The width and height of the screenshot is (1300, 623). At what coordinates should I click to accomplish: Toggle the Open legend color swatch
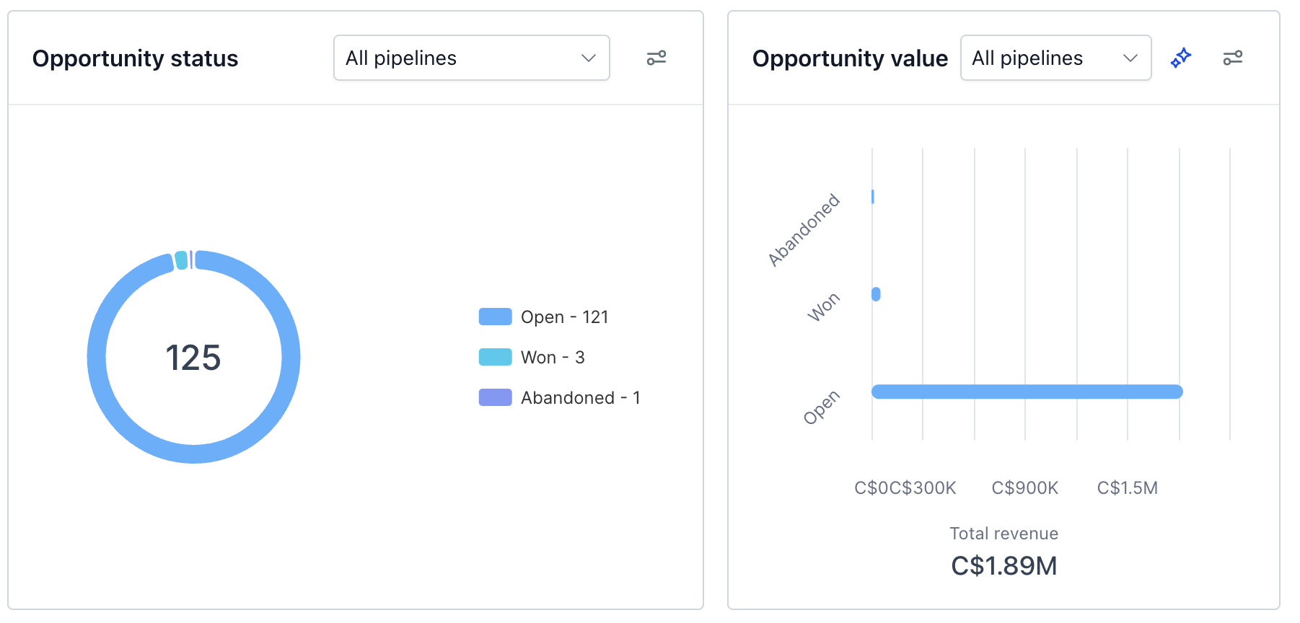496,317
